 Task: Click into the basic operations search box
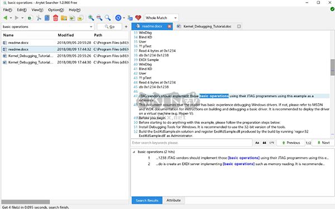pyautogui.click(x=45, y=27)
